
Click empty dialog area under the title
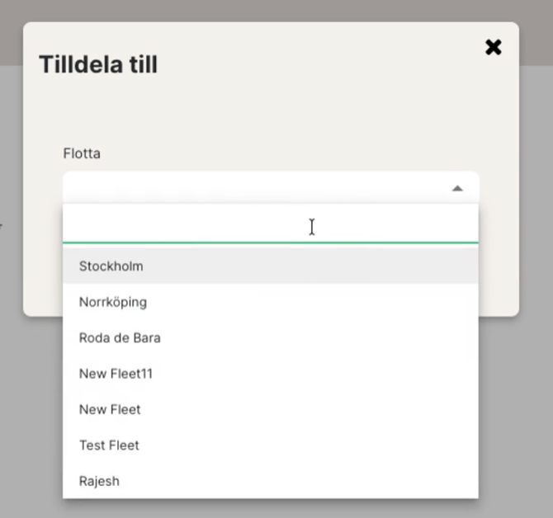coord(272,107)
